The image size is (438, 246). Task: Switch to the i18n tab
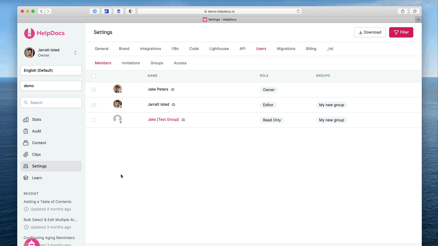175,49
